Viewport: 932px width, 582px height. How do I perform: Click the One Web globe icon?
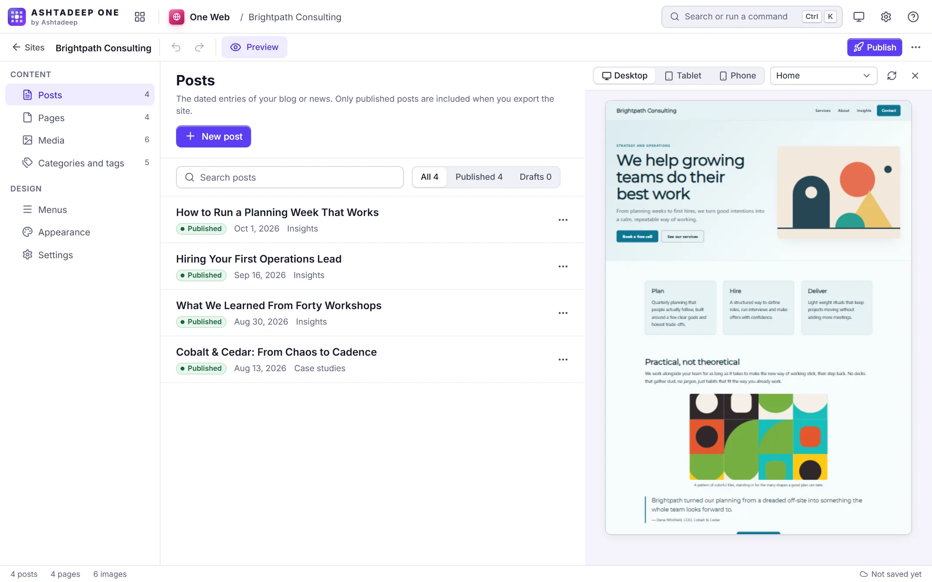(x=176, y=17)
